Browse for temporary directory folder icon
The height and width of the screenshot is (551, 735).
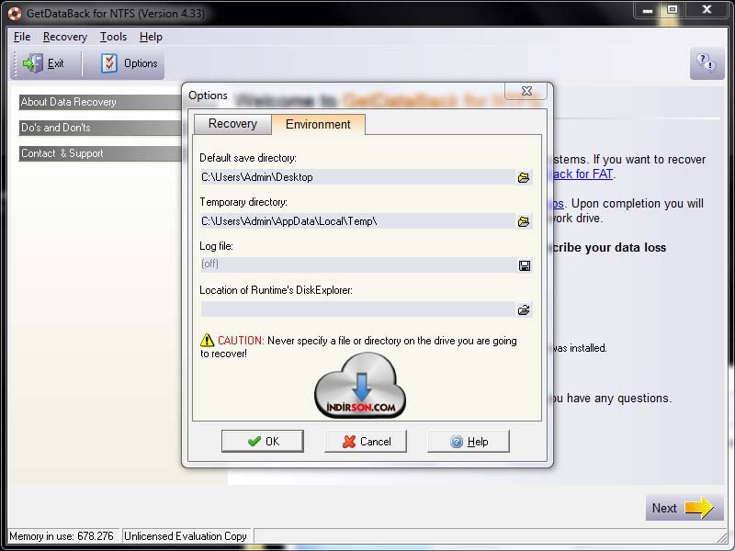524,221
